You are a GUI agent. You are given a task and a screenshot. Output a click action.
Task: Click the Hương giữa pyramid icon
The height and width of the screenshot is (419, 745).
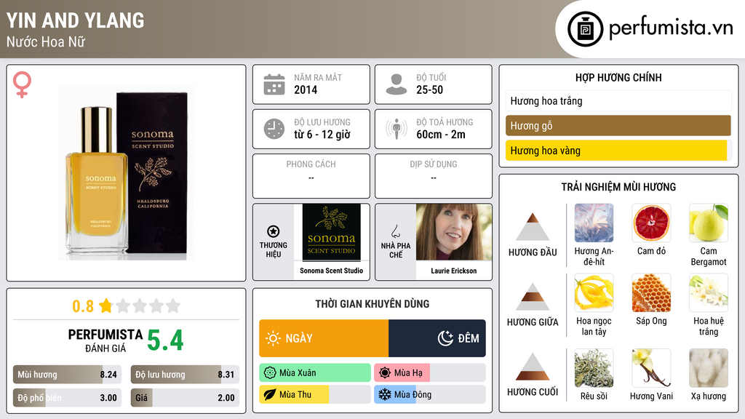(x=533, y=297)
